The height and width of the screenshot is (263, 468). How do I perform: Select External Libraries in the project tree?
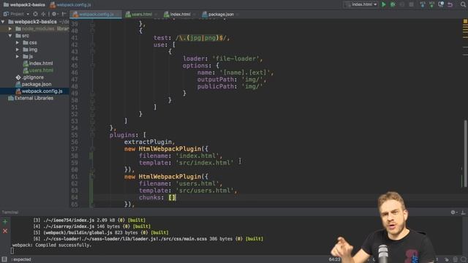(x=31, y=98)
